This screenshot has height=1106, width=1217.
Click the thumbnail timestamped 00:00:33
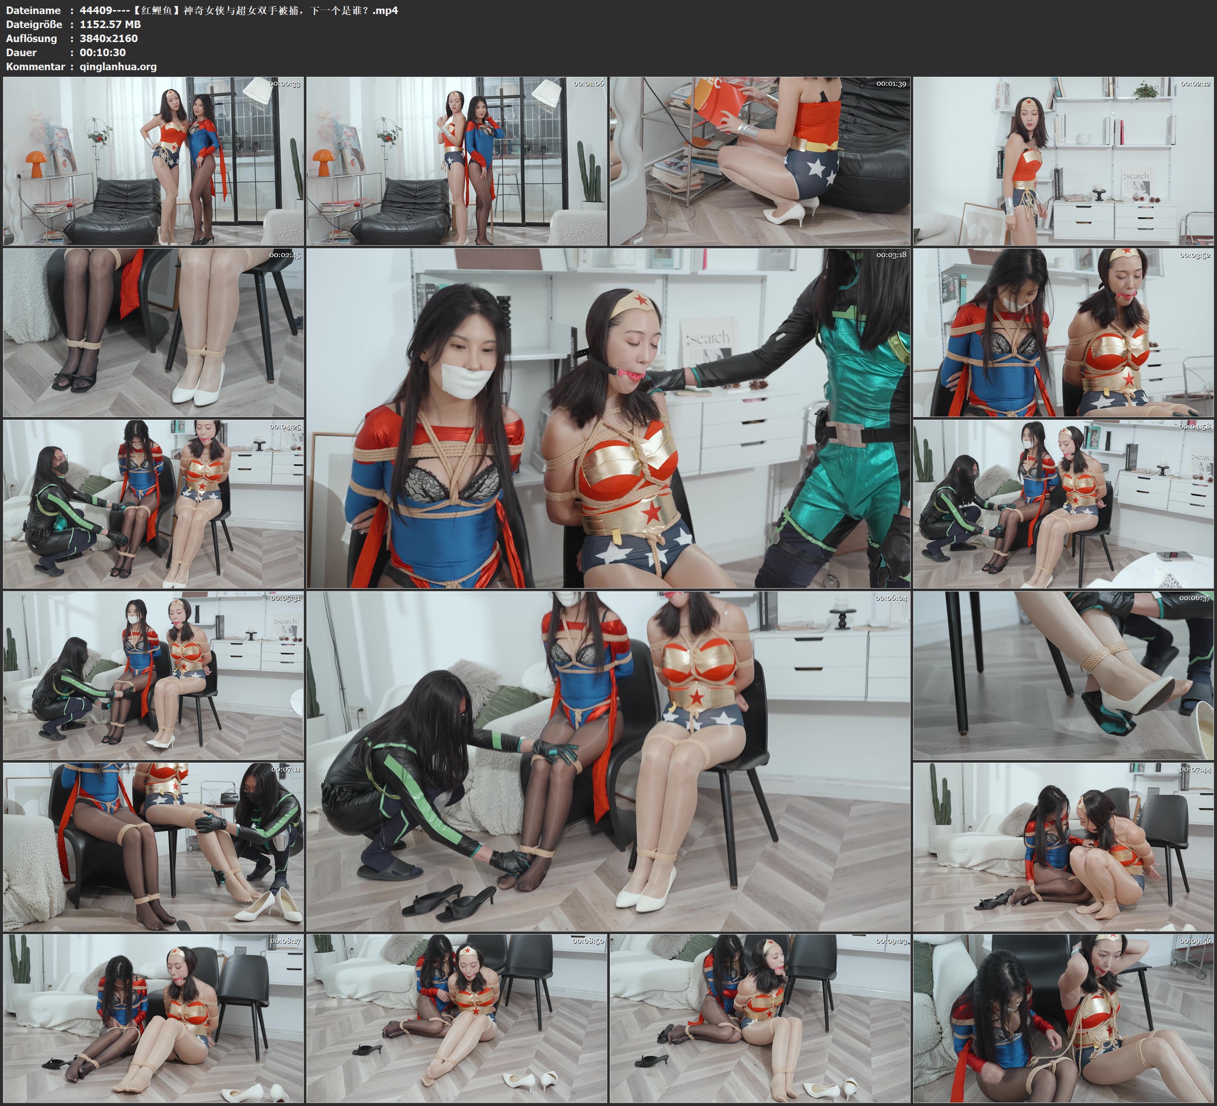[x=153, y=161]
